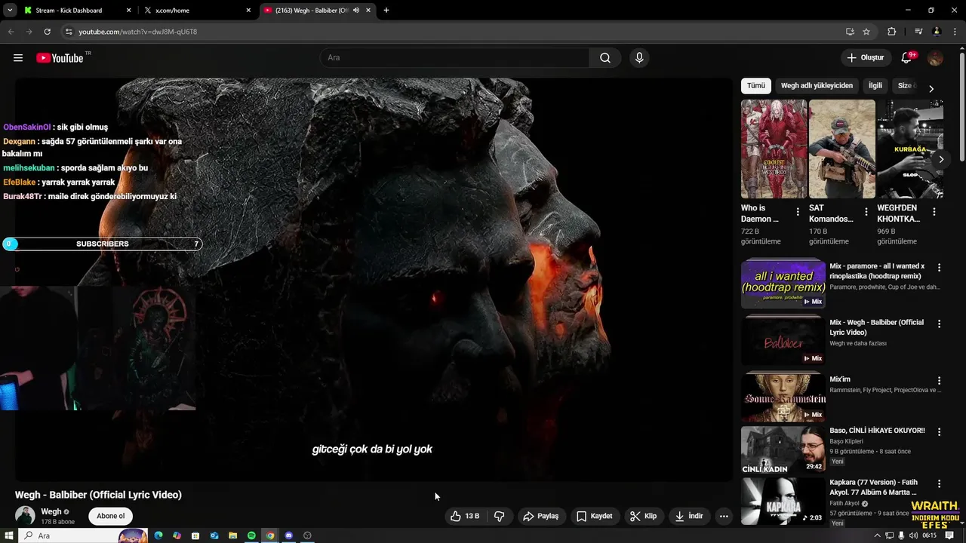Open a new browser tab with plus
This screenshot has height=543, width=966.
point(386,11)
